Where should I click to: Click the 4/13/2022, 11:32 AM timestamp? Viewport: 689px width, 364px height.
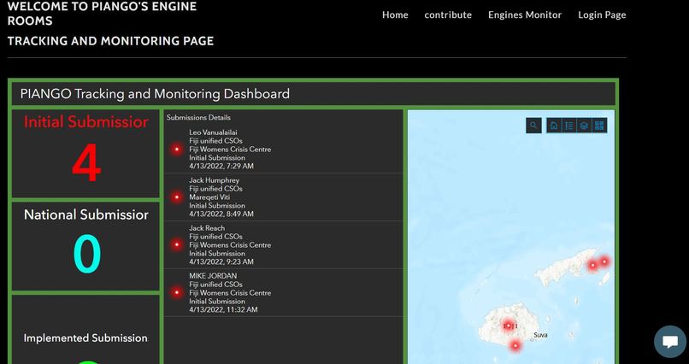tap(224, 309)
